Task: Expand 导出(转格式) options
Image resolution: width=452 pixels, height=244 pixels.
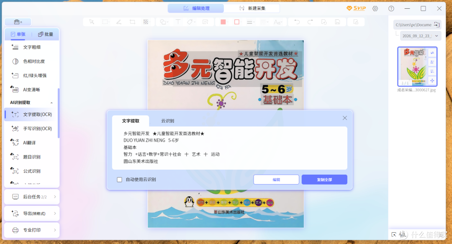Action: 32,213
